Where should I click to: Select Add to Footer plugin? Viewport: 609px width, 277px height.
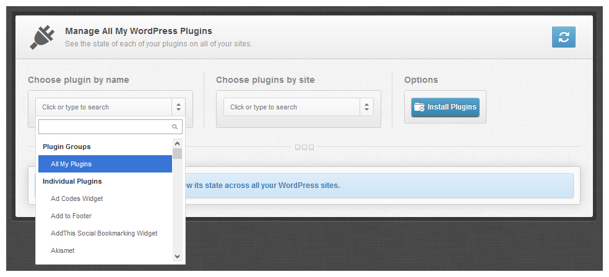pyautogui.click(x=71, y=216)
